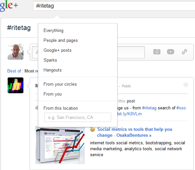
Task: Add photo with the camera icon
Action: tap(157, 52)
